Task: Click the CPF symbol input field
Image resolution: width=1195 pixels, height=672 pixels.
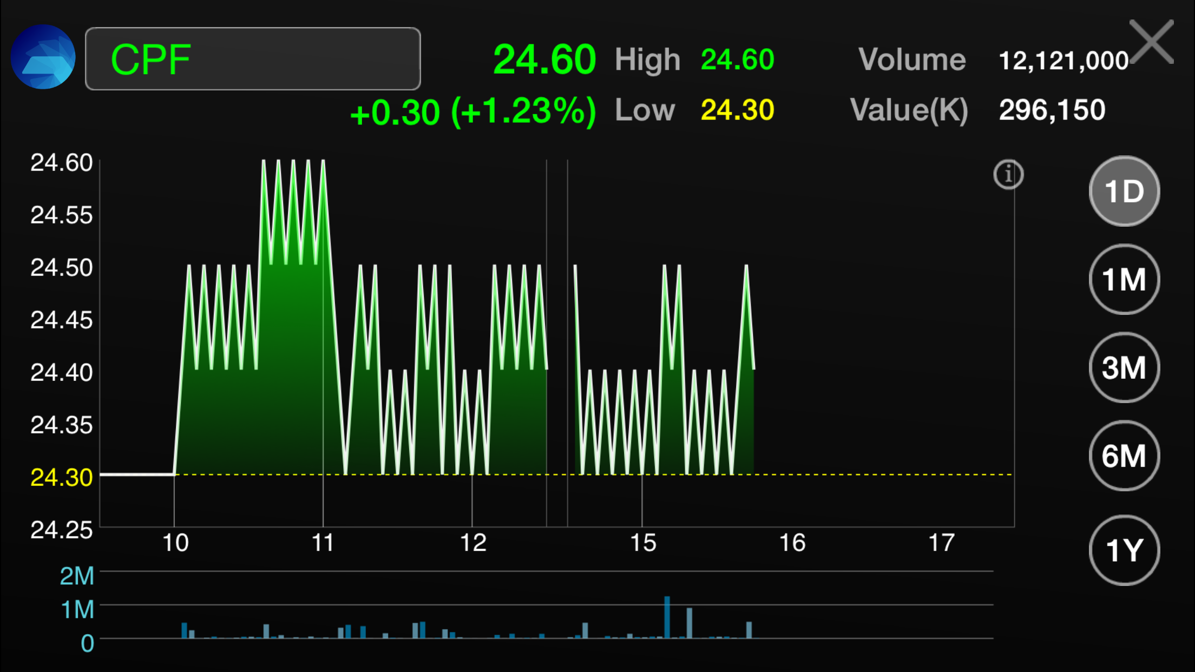Action: click(253, 58)
